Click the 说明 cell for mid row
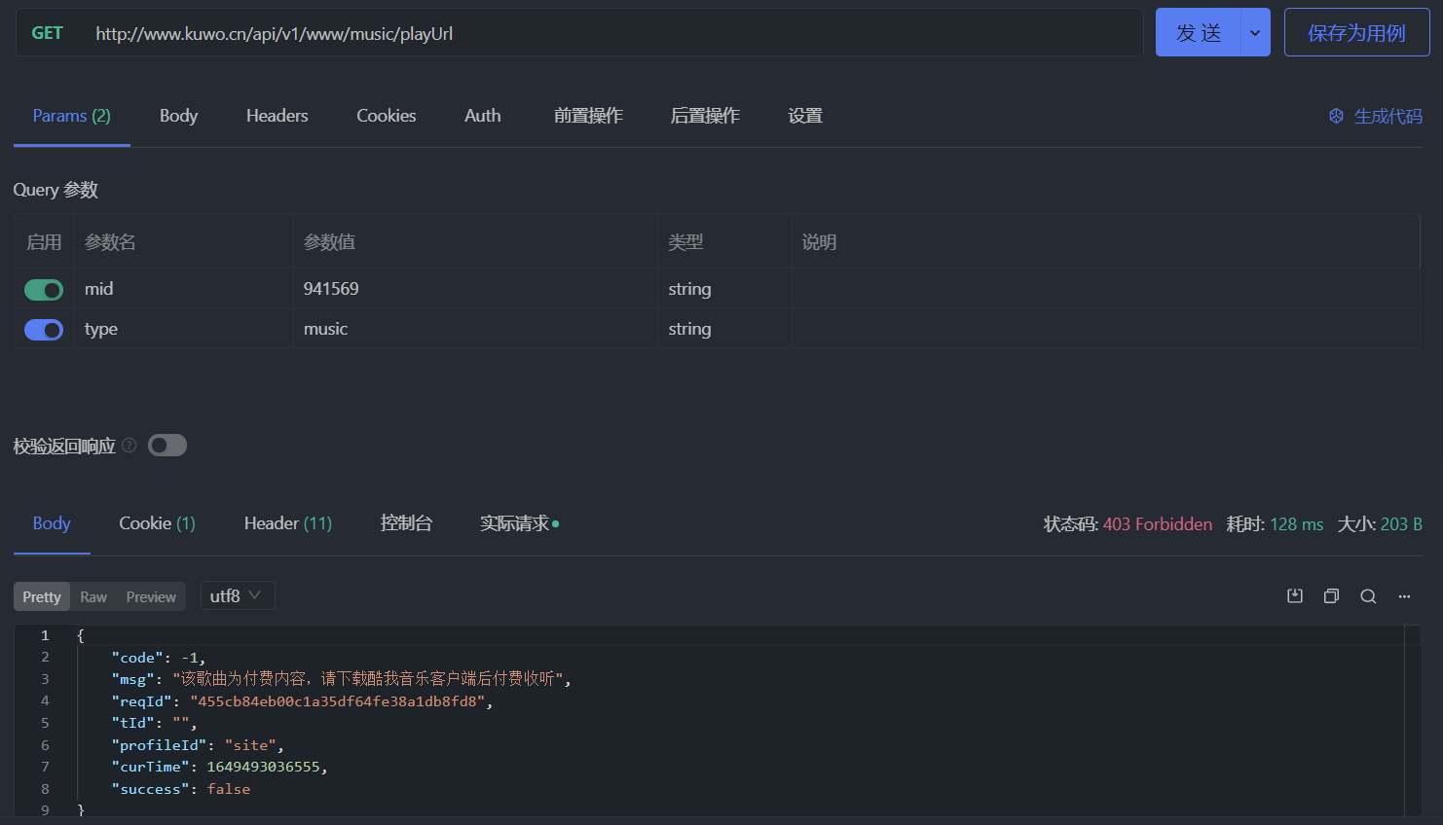The height and width of the screenshot is (825, 1443). pyautogui.click(x=1106, y=289)
